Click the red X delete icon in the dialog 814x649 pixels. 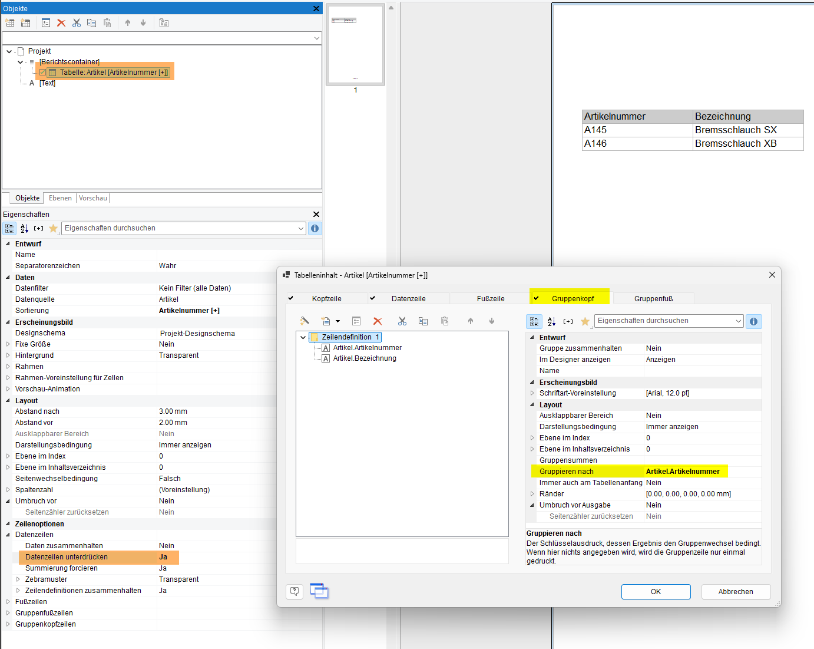[x=378, y=321]
